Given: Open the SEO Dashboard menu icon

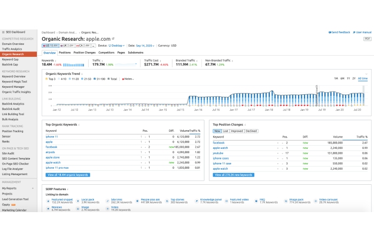Looking at the screenshot, I should [x=3, y=32].
